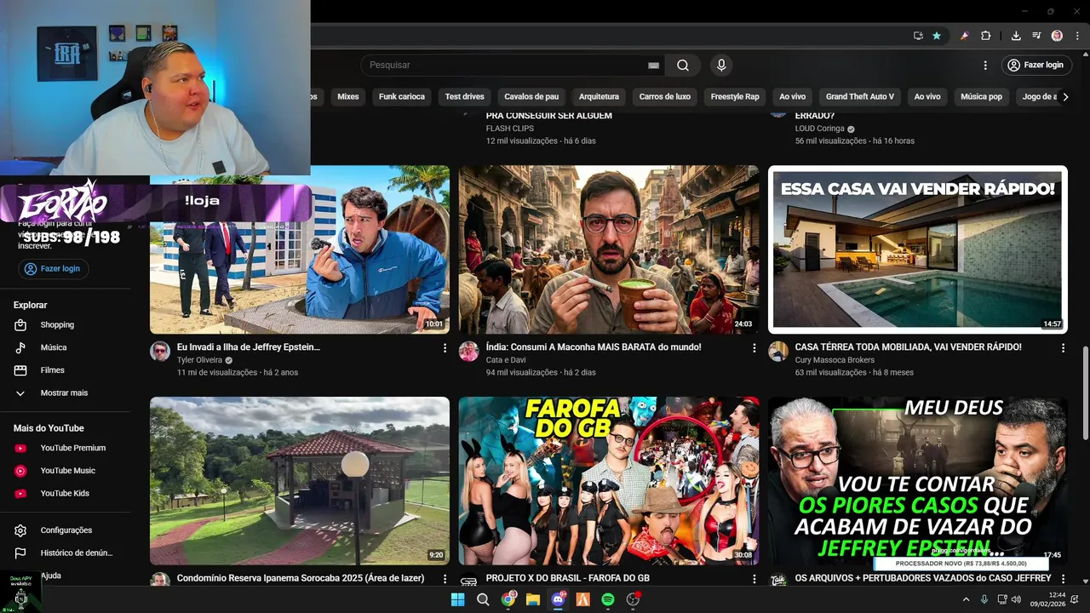Screen dimensions: 1090x613
Task: Open options for Índia: Consumi A Maconha video
Action: (x=754, y=348)
